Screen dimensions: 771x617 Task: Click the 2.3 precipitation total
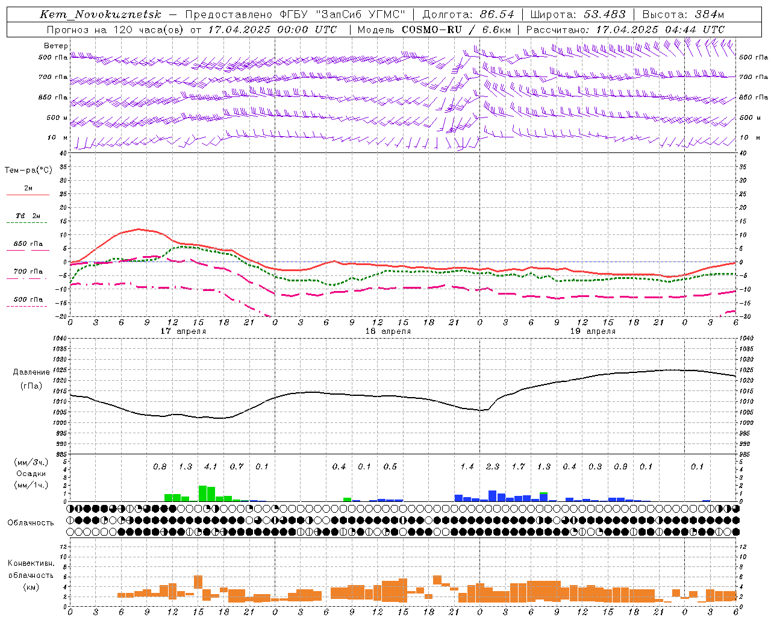(493, 466)
